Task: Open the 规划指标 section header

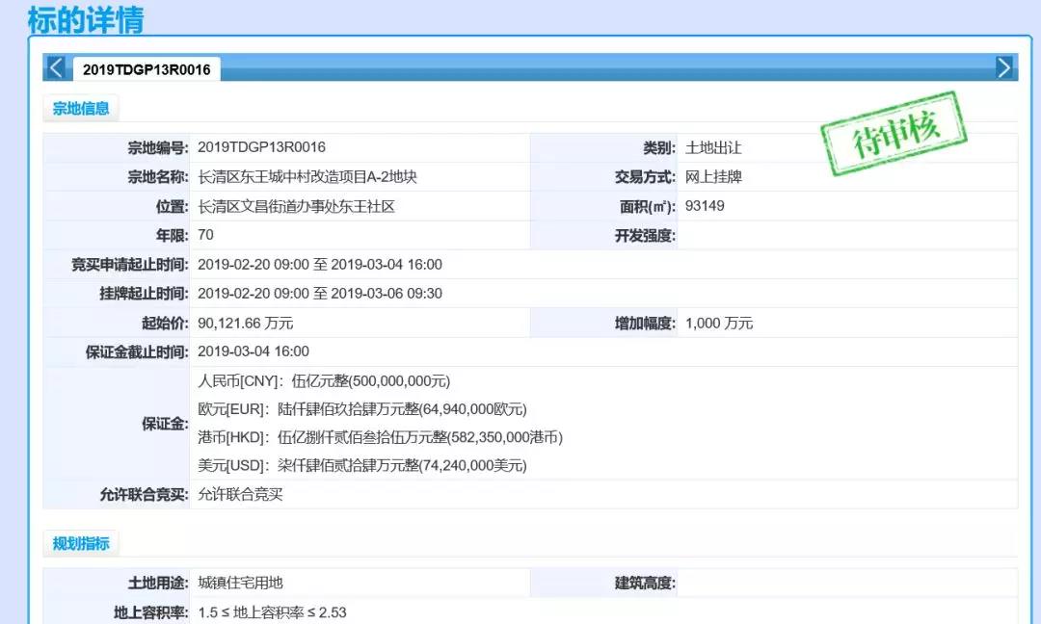Action: tap(81, 543)
